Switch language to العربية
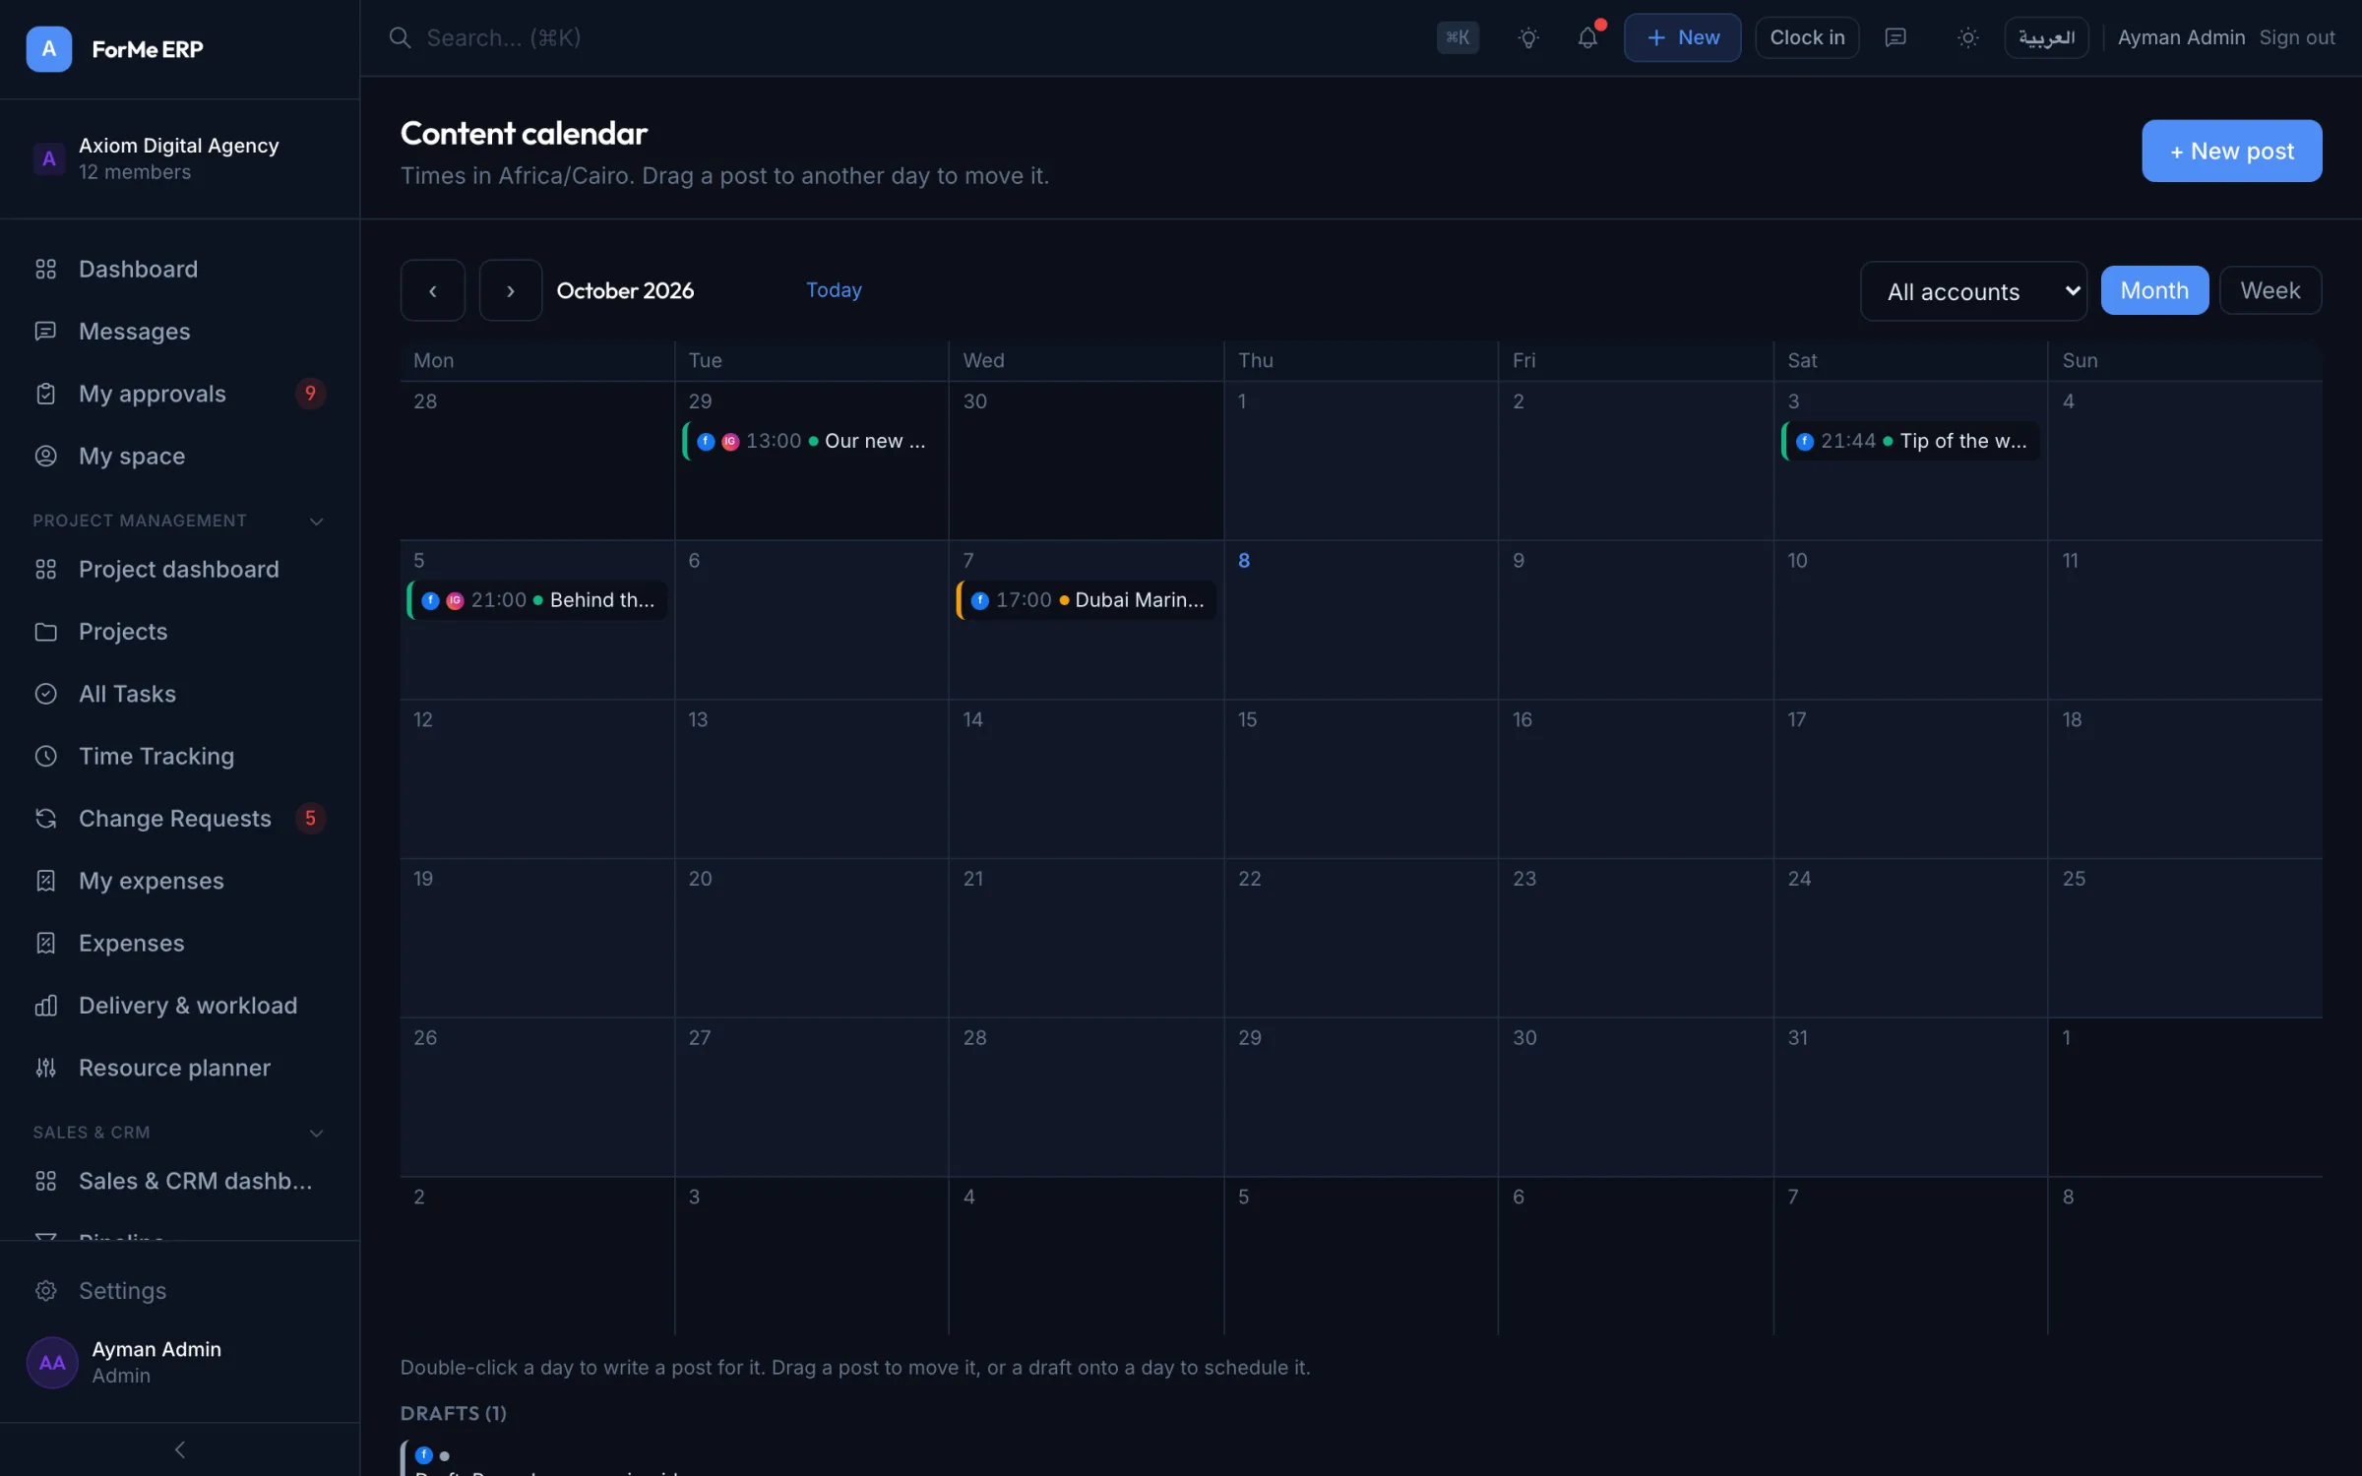This screenshot has width=2362, height=1476. point(2046,37)
